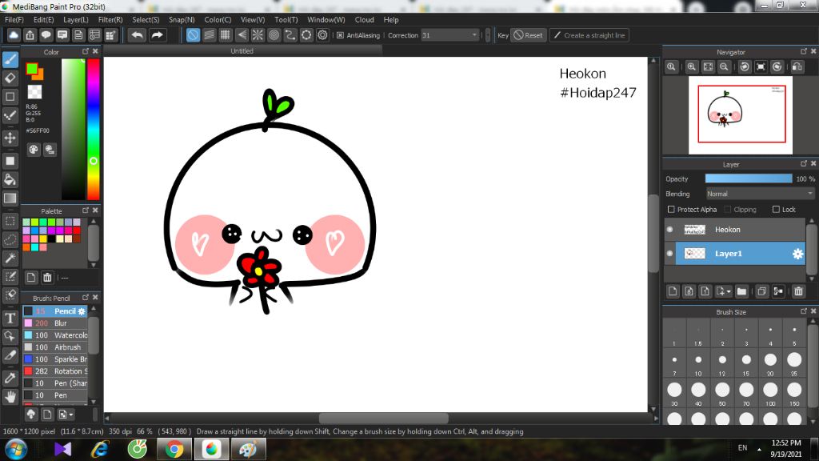
Task: Open the Window menu
Action: (x=326, y=20)
